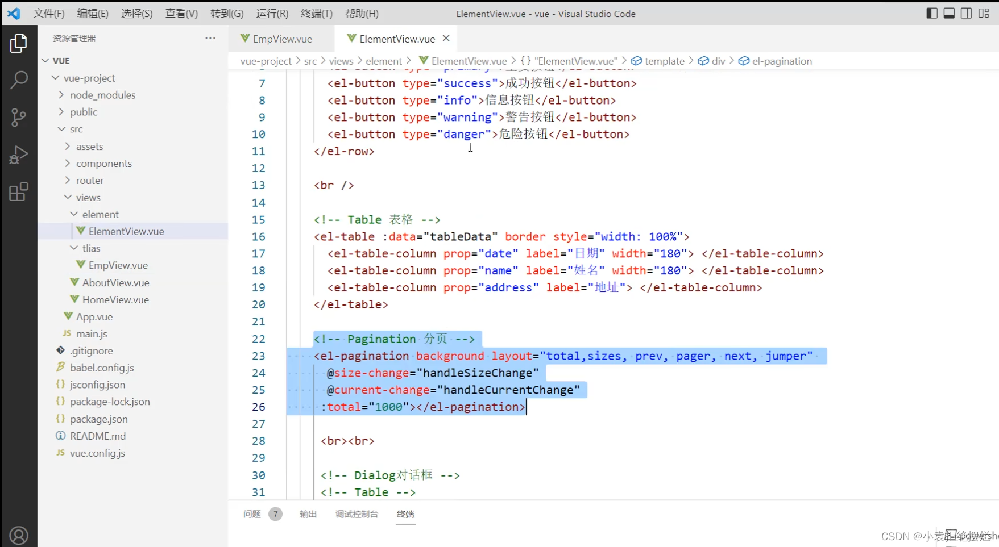This screenshot has height=547, width=999.
Task: Toggle secondary sidebar layout icon
Action: (x=966, y=13)
